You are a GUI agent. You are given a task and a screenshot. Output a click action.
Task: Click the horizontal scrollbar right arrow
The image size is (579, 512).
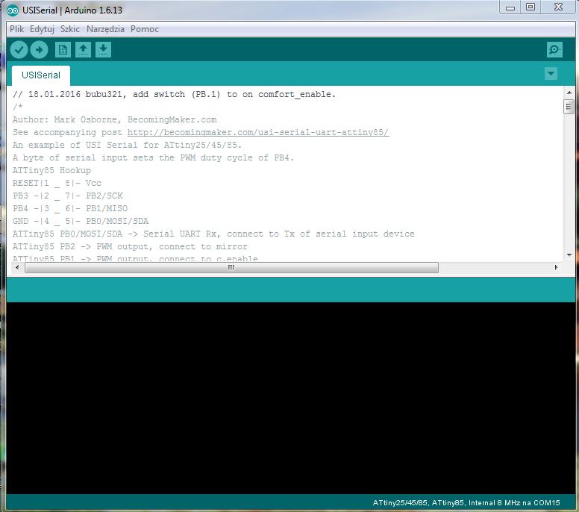point(557,267)
